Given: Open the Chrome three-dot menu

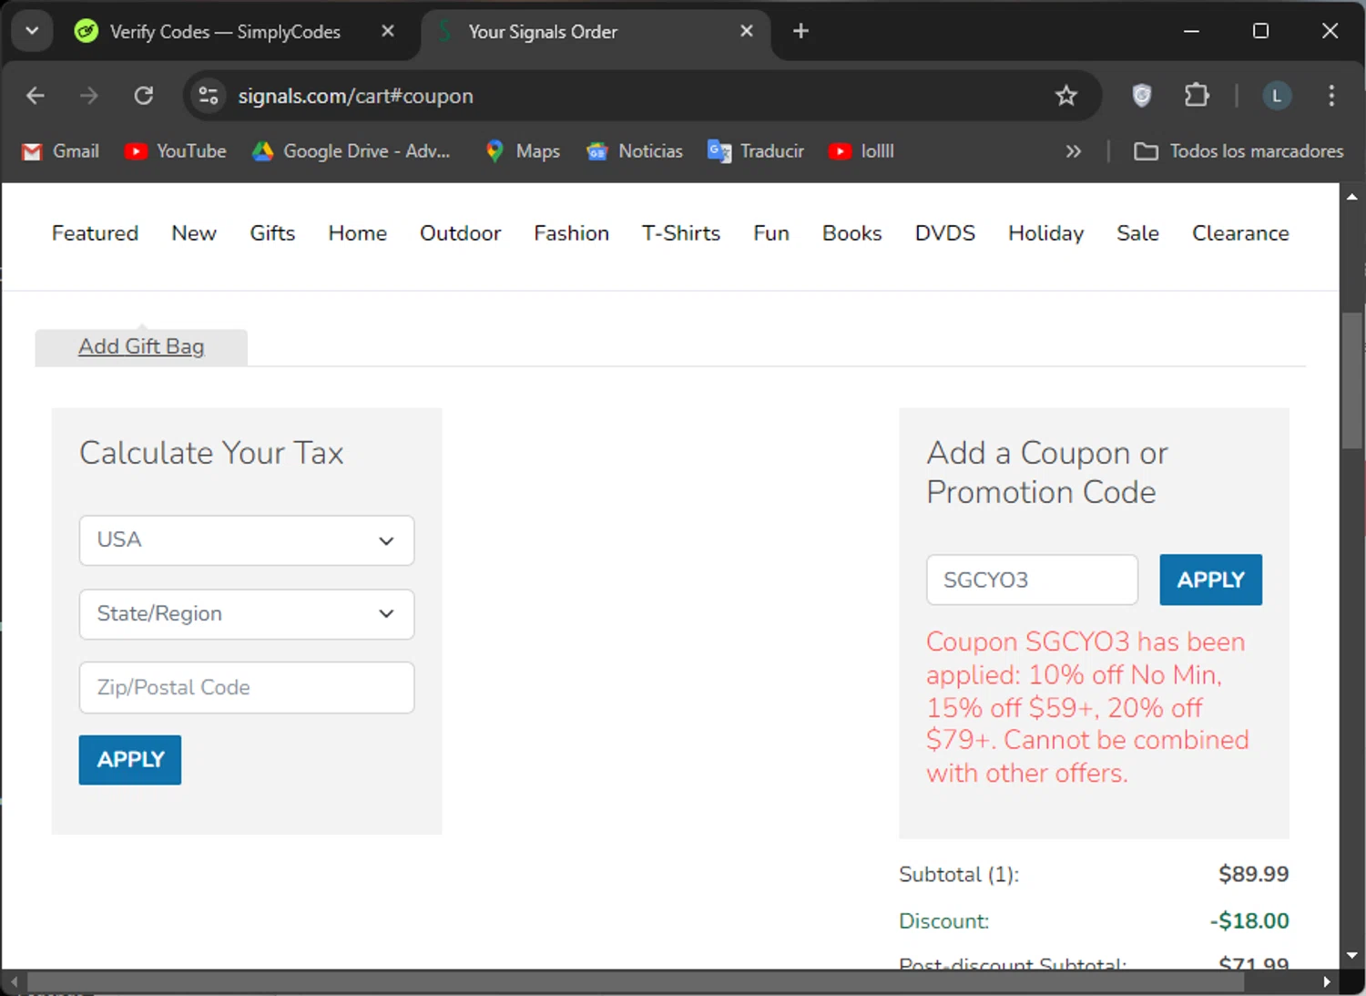Looking at the screenshot, I should pyautogui.click(x=1330, y=96).
